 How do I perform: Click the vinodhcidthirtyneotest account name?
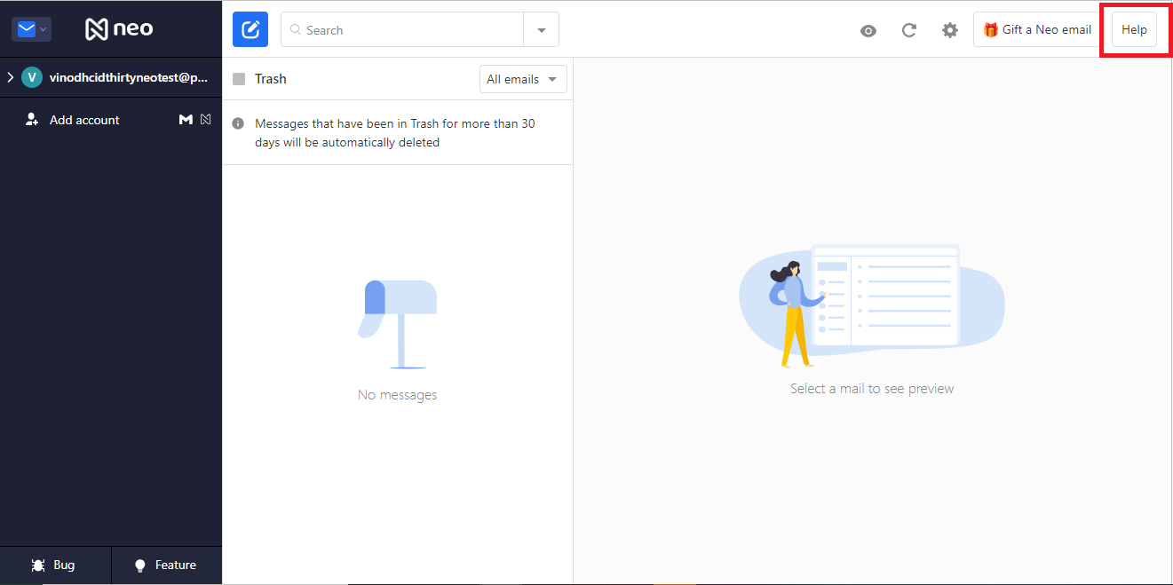[x=129, y=77]
